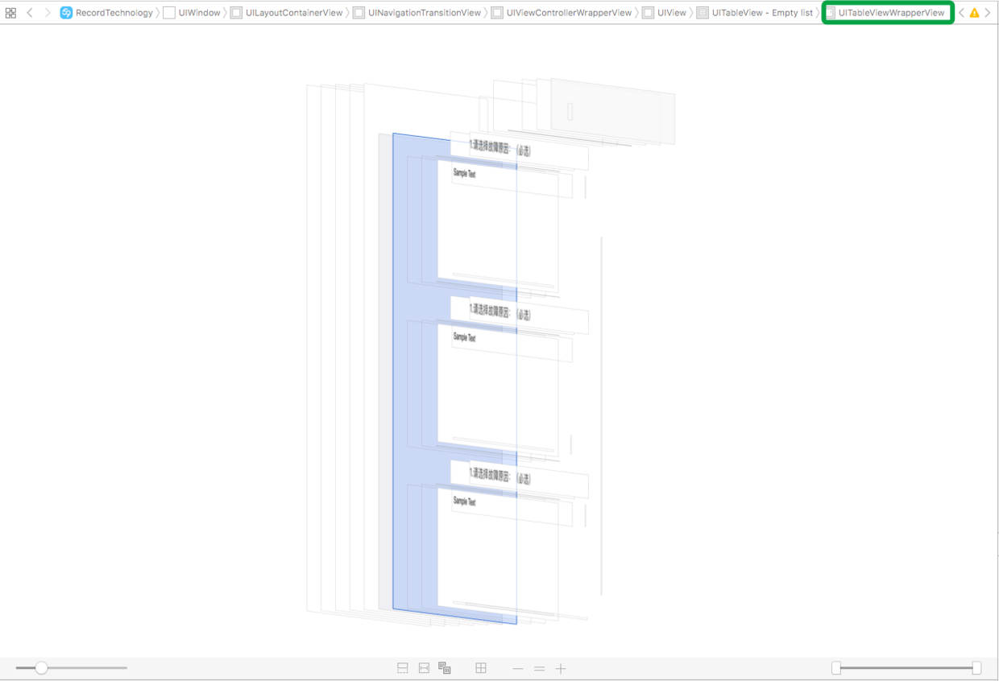Click the left handle of visible-range slider

tap(836, 668)
